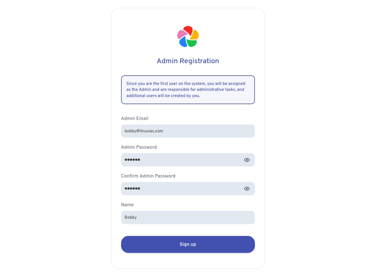The image size is (376, 276).
Task: Reveal Confirm Admin Password using eye icon
Action: point(247,189)
